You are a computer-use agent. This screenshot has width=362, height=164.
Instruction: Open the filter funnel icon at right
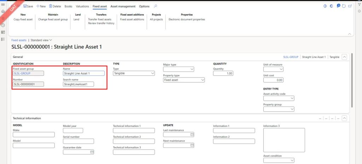359,4
